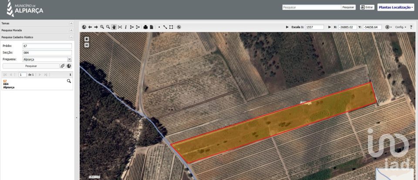Go to next map view arrow
Viewport: 418px width, 180px height.
pyautogui.click(x=96, y=27)
